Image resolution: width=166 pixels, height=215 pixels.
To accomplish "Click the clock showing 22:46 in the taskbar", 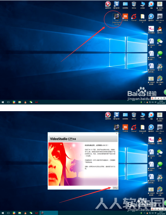I will tap(161, 102).
